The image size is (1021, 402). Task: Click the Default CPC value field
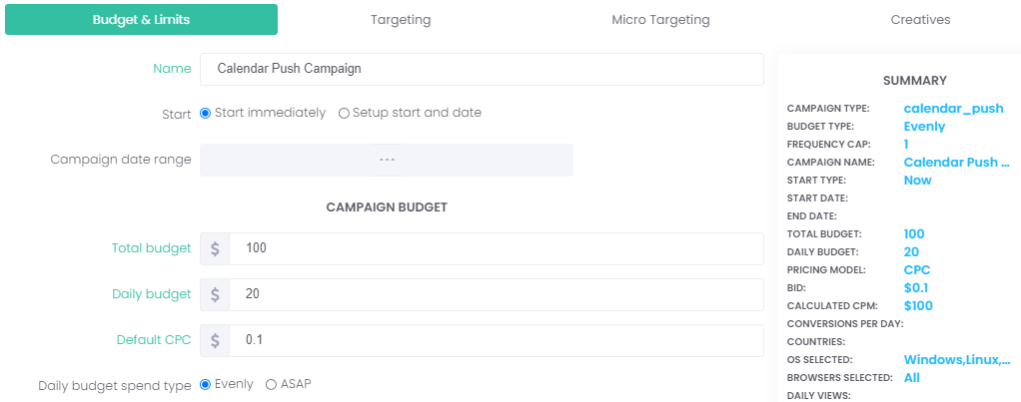click(496, 340)
